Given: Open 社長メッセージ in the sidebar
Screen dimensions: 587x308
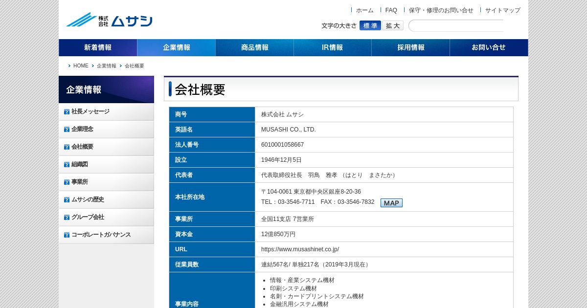Looking at the screenshot, I should coord(106,111).
